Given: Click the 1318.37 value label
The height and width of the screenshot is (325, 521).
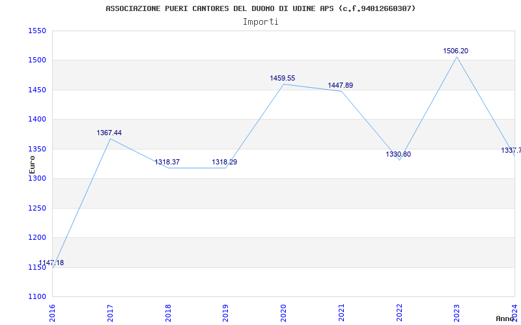Looking at the screenshot, I should pos(167,162).
